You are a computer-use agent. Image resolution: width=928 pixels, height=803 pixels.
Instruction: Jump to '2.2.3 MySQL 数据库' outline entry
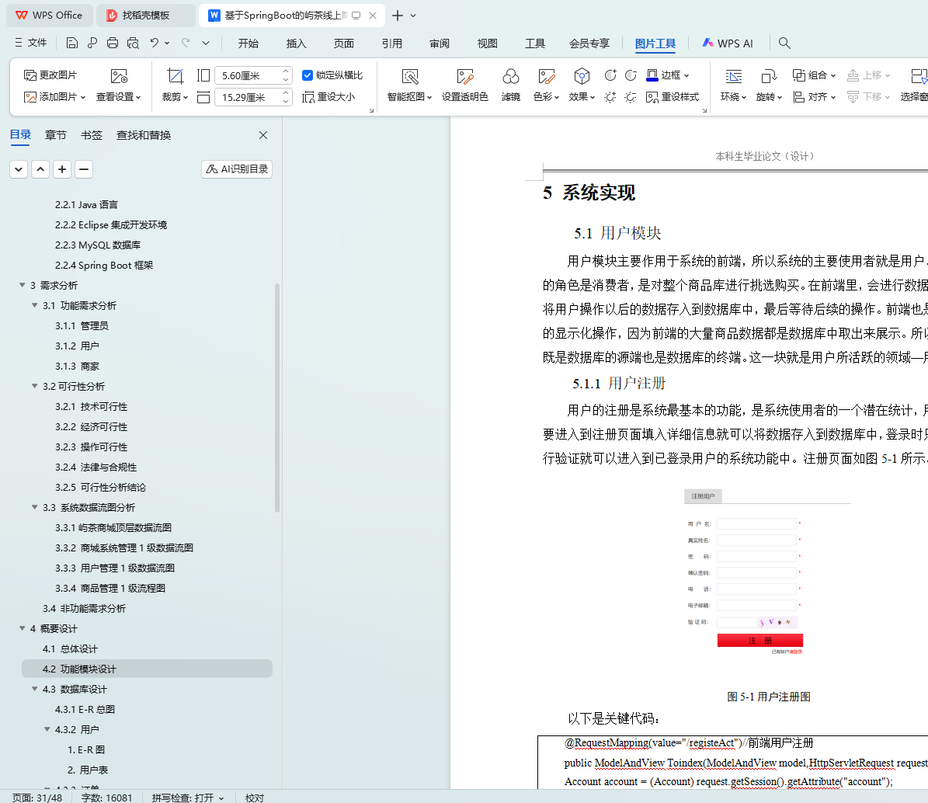point(98,245)
